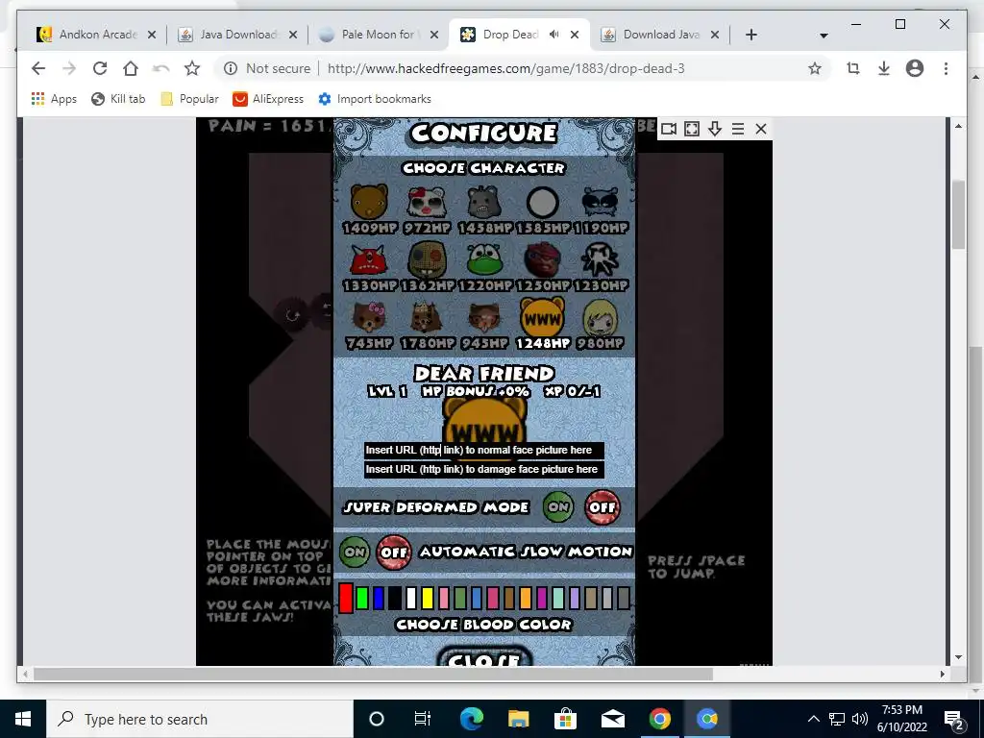Viewport: 984px width, 738px height.
Task: Pick the white circle character with 1585HP
Action: coord(543,202)
